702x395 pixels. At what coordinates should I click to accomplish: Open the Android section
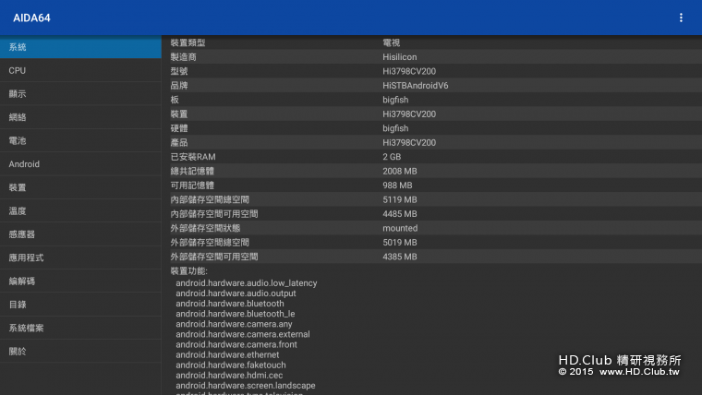click(80, 164)
